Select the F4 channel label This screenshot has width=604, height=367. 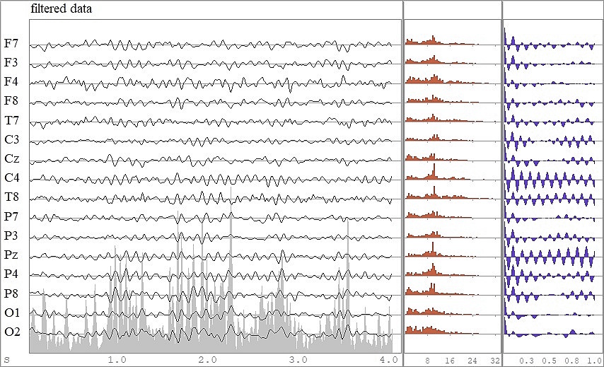[x=11, y=81]
